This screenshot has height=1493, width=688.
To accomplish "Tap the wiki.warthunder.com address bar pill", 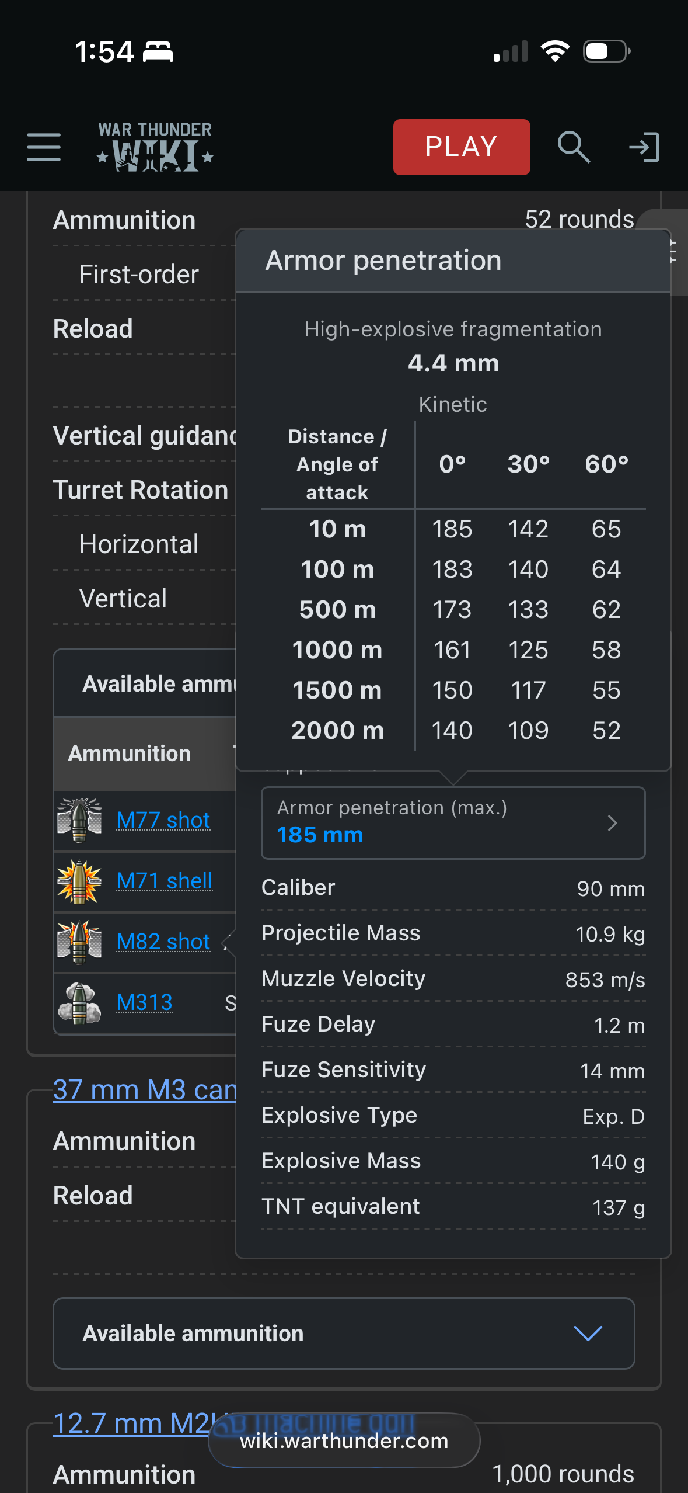I will [x=344, y=1440].
